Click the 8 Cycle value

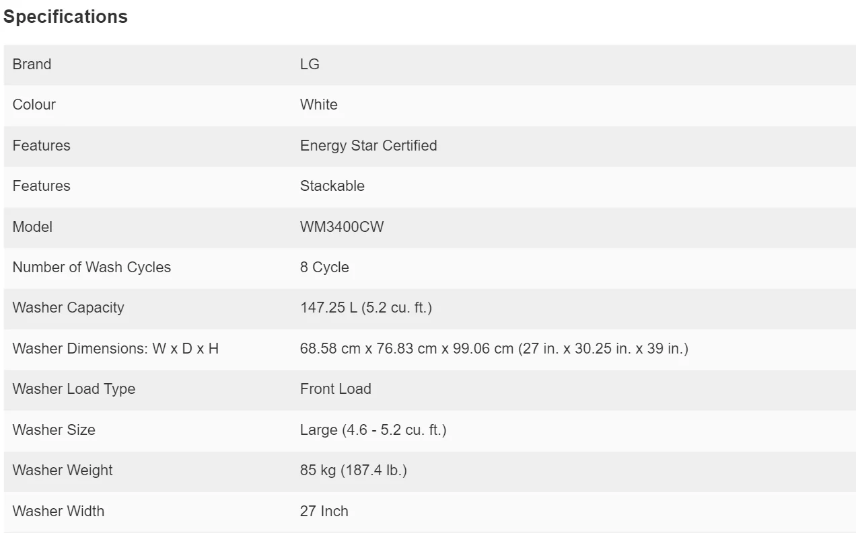(324, 268)
